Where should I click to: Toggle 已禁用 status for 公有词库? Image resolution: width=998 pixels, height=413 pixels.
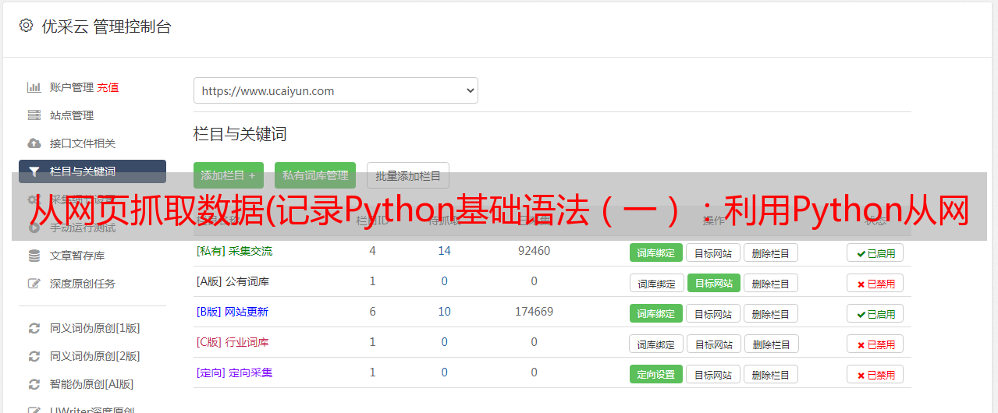pyautogui.click(x=875, y=283)
